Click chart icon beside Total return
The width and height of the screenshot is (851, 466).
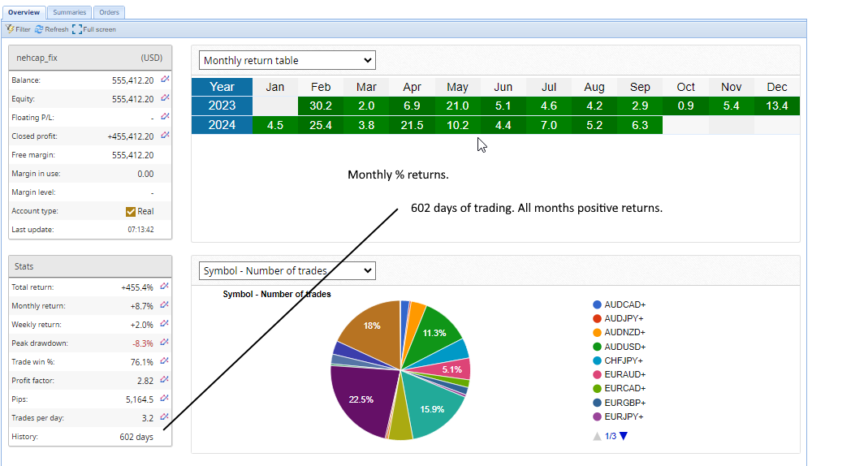[x=165, y=286]
